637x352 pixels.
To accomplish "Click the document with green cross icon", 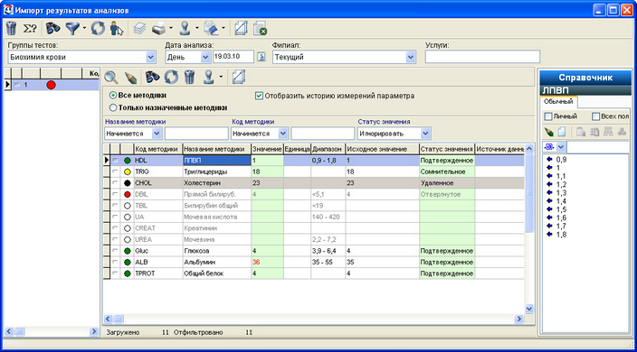I will coord(260,28).
